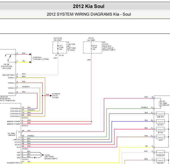Click the "I/P JUNCTION BOX" description text
The image size is (170, 164).
pyautogui.click(x=72, y=46)
